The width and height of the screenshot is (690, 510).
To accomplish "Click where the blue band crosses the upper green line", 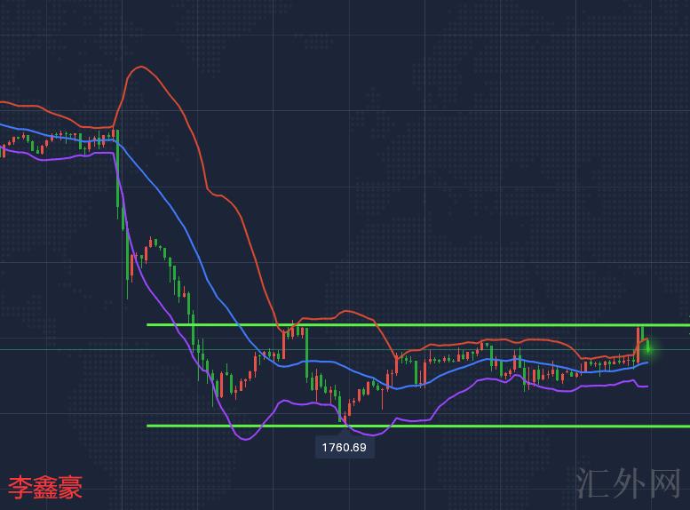I will [x=234, y=324].
